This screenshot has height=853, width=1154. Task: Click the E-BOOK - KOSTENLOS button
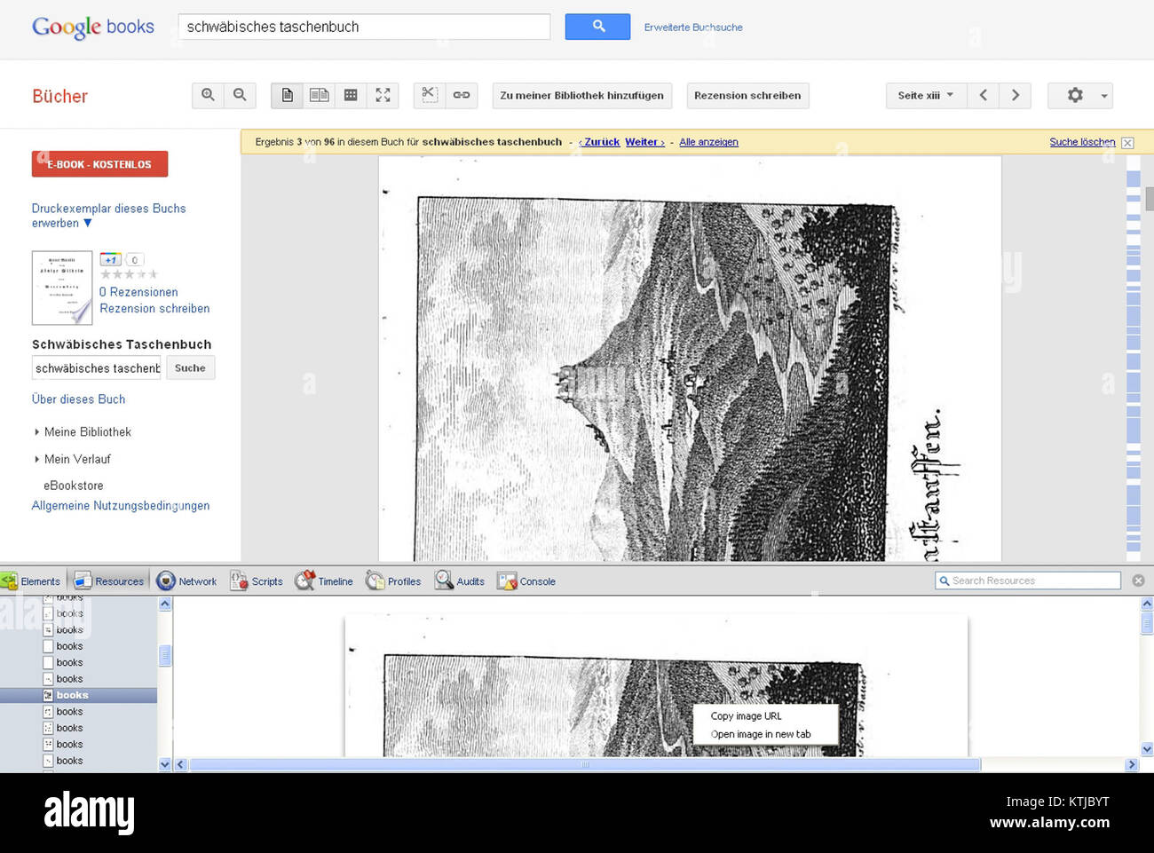point(99,164)
